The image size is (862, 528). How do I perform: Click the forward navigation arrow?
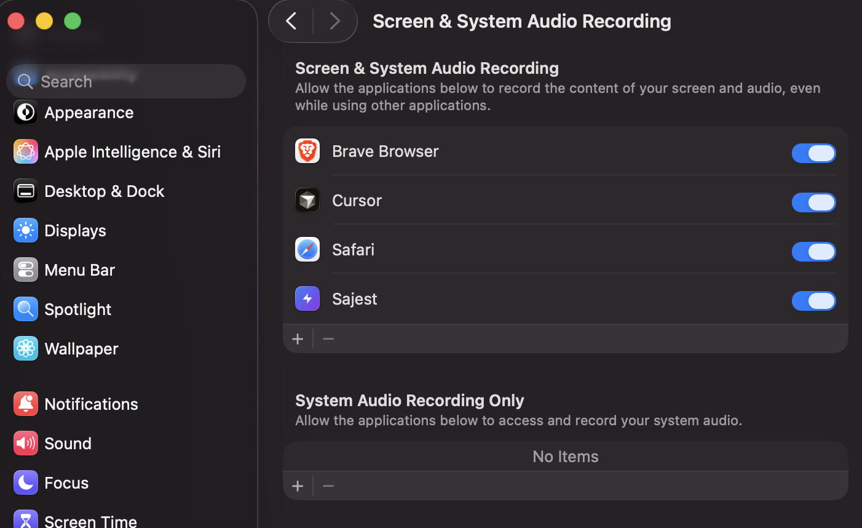pos(334,21)
